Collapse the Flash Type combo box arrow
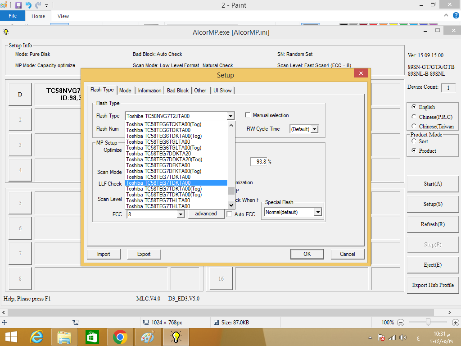 (x=231, y=116)
